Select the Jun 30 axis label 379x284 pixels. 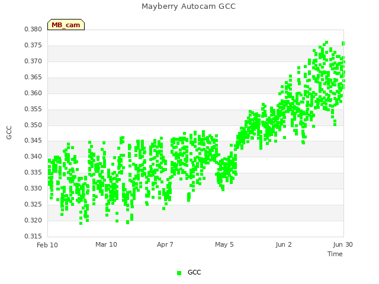click(343, 244)
